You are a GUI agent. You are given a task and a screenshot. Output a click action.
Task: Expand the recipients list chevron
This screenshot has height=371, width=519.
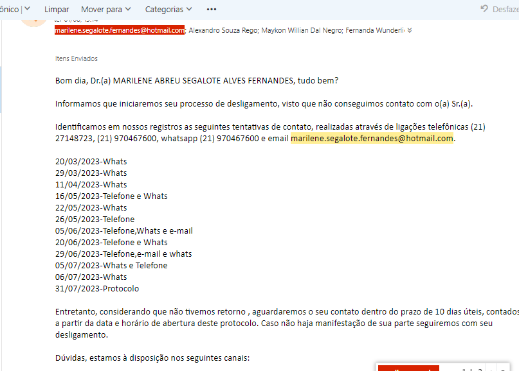410,30
